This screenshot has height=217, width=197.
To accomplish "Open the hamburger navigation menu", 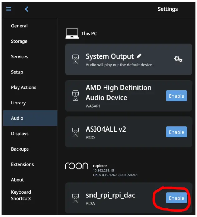I will (x=9, y=9).
